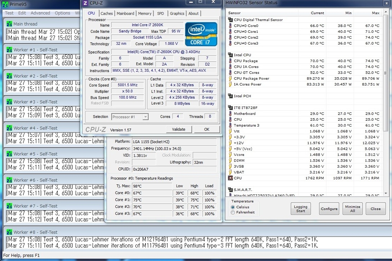
Task: Click the lightning icon beside IA Cores Power
Action: tap(230, 84)
